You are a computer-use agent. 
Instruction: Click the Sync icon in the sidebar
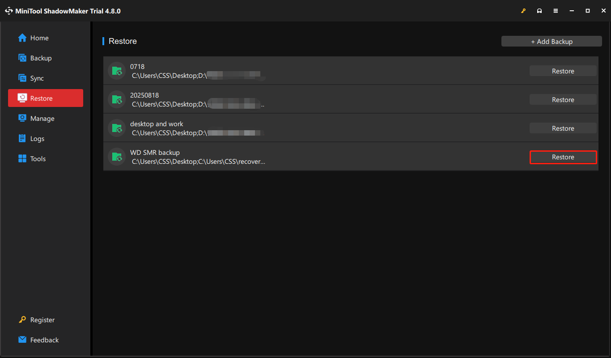pyautogui.click(x=22, y=78)
